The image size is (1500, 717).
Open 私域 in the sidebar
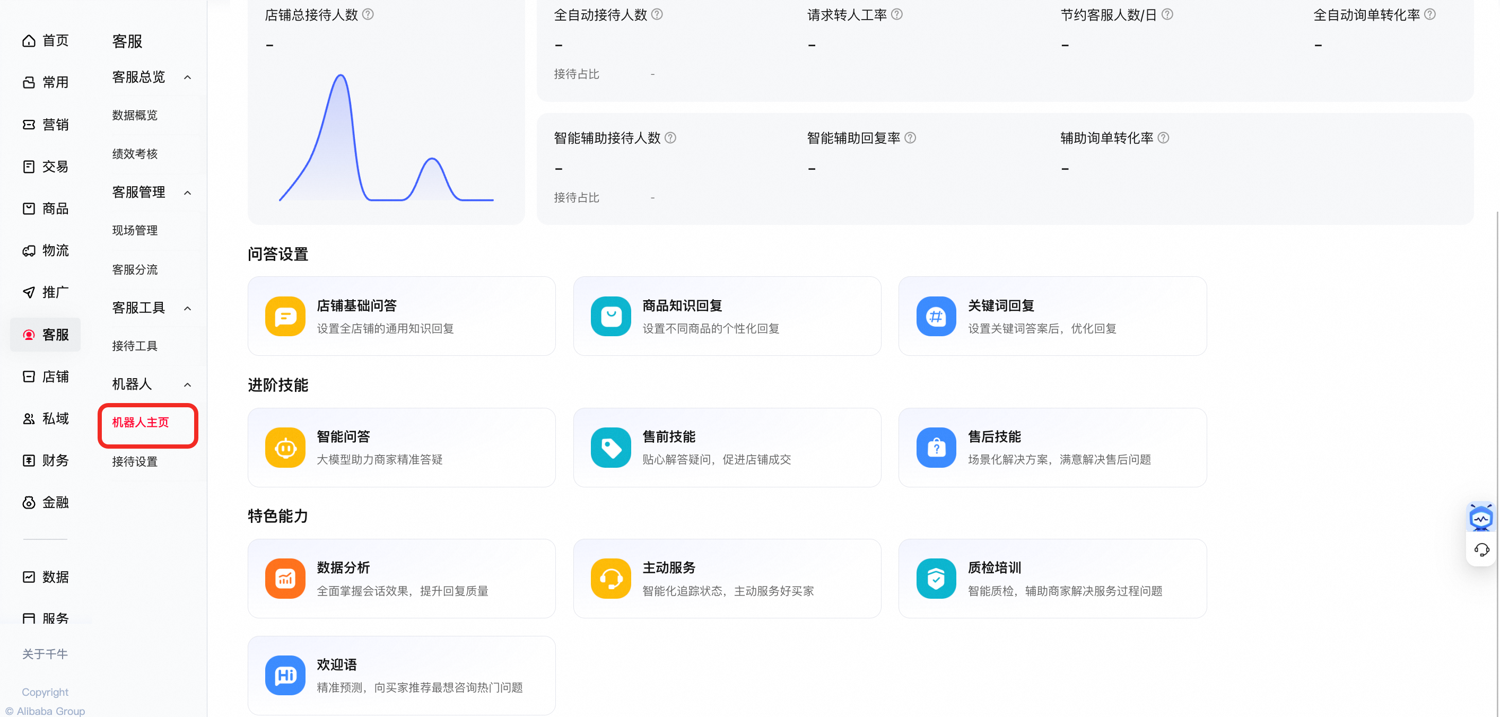[46, 418]
